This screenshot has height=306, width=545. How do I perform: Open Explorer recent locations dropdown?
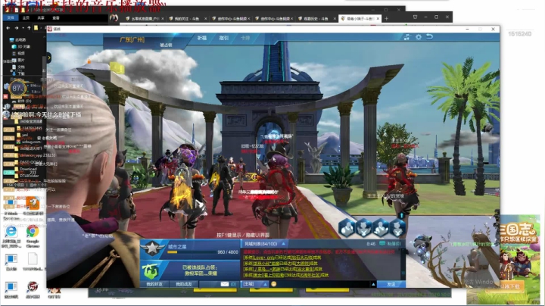coord(23,28)
